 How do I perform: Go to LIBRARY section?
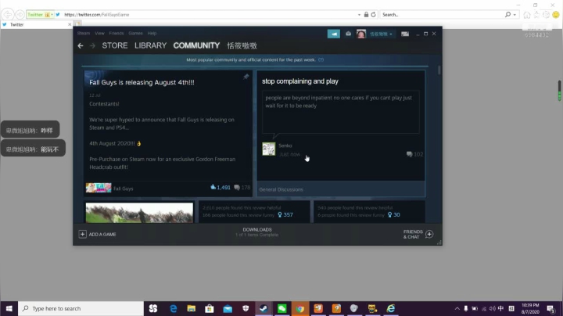pyautogui.click(x=150, y=45)
